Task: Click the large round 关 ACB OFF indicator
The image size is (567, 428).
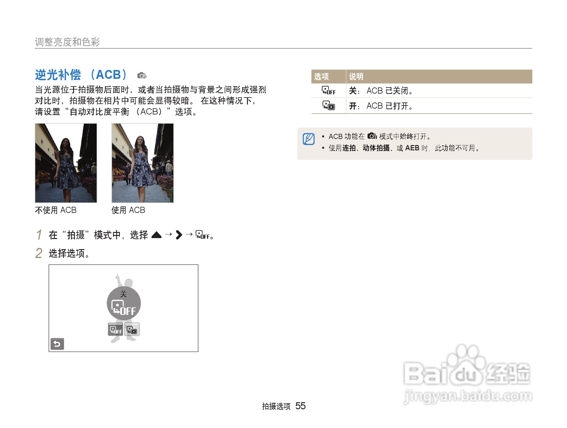Action: 124,303
